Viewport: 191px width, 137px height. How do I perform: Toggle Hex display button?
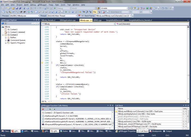pos(95,12)
